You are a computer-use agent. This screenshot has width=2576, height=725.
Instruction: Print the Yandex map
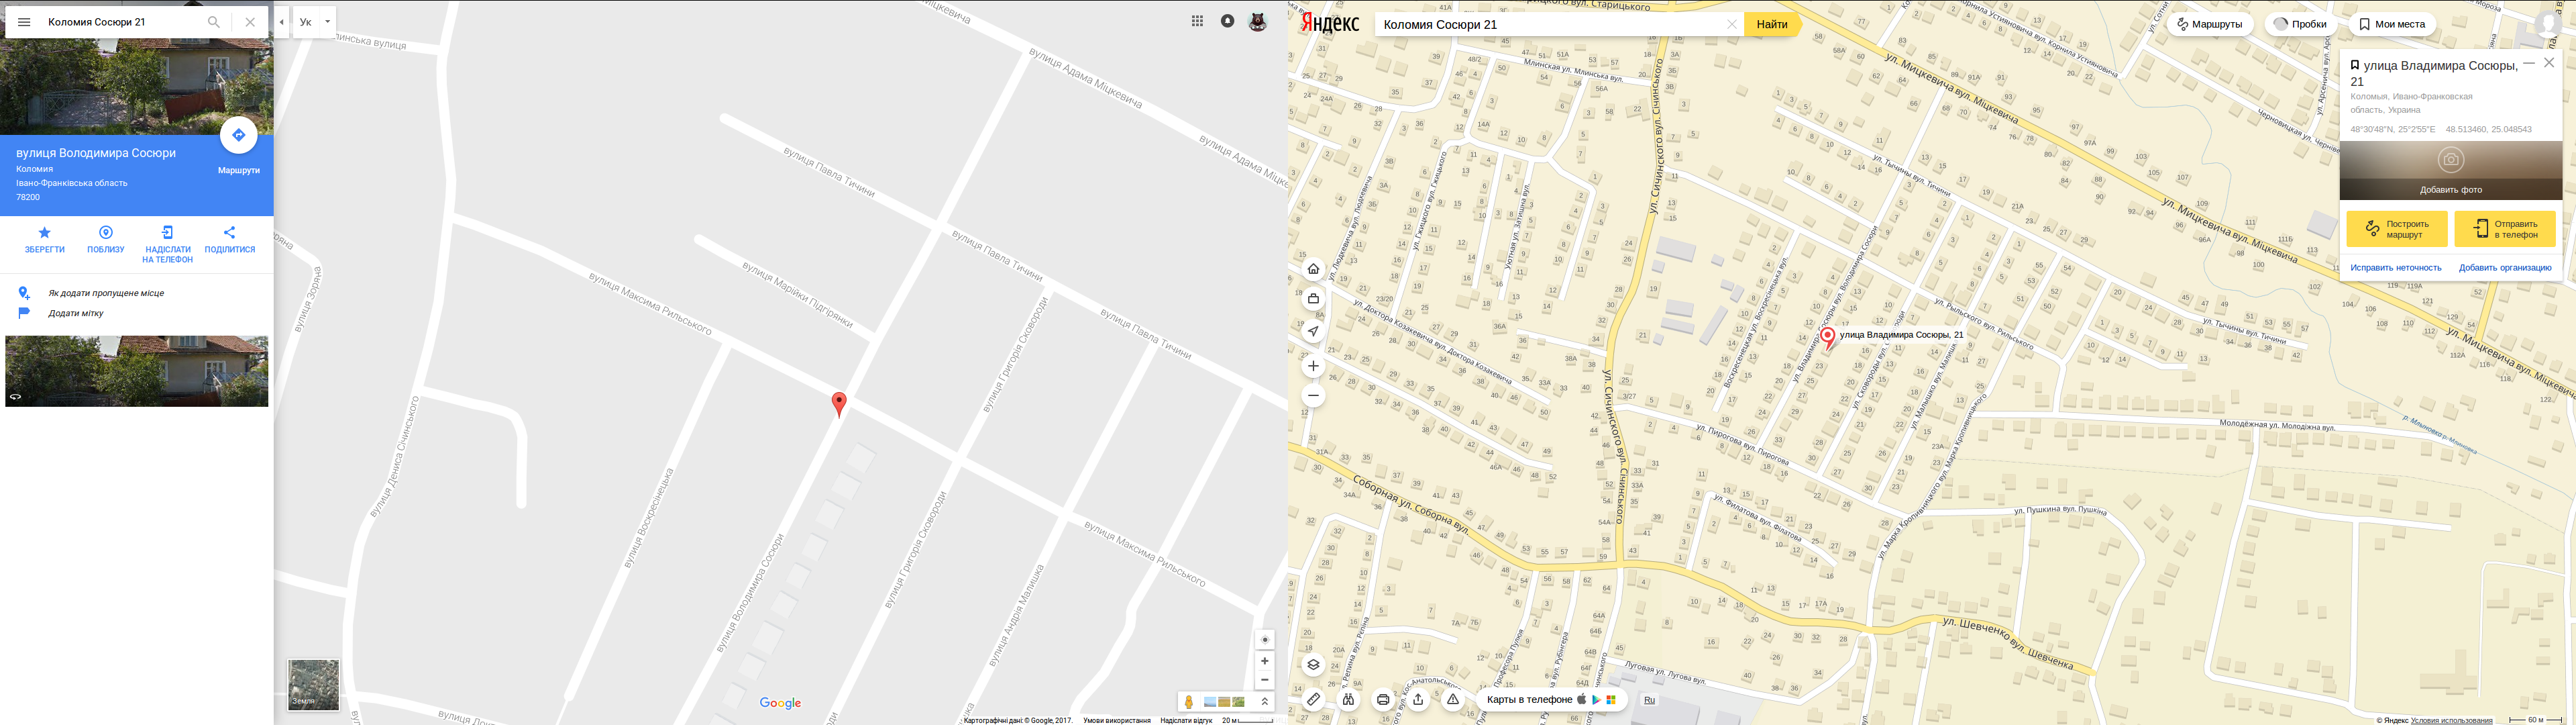pos(1383,700)
